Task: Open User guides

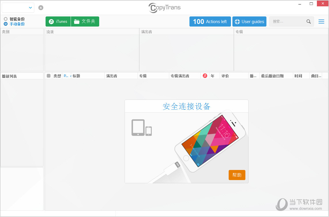Action: 249,21
